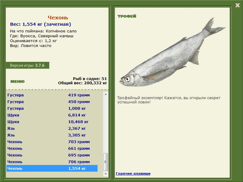Close the trophy window with X
The height and width of the screenshot is (182, 243).
pos(237,5)
